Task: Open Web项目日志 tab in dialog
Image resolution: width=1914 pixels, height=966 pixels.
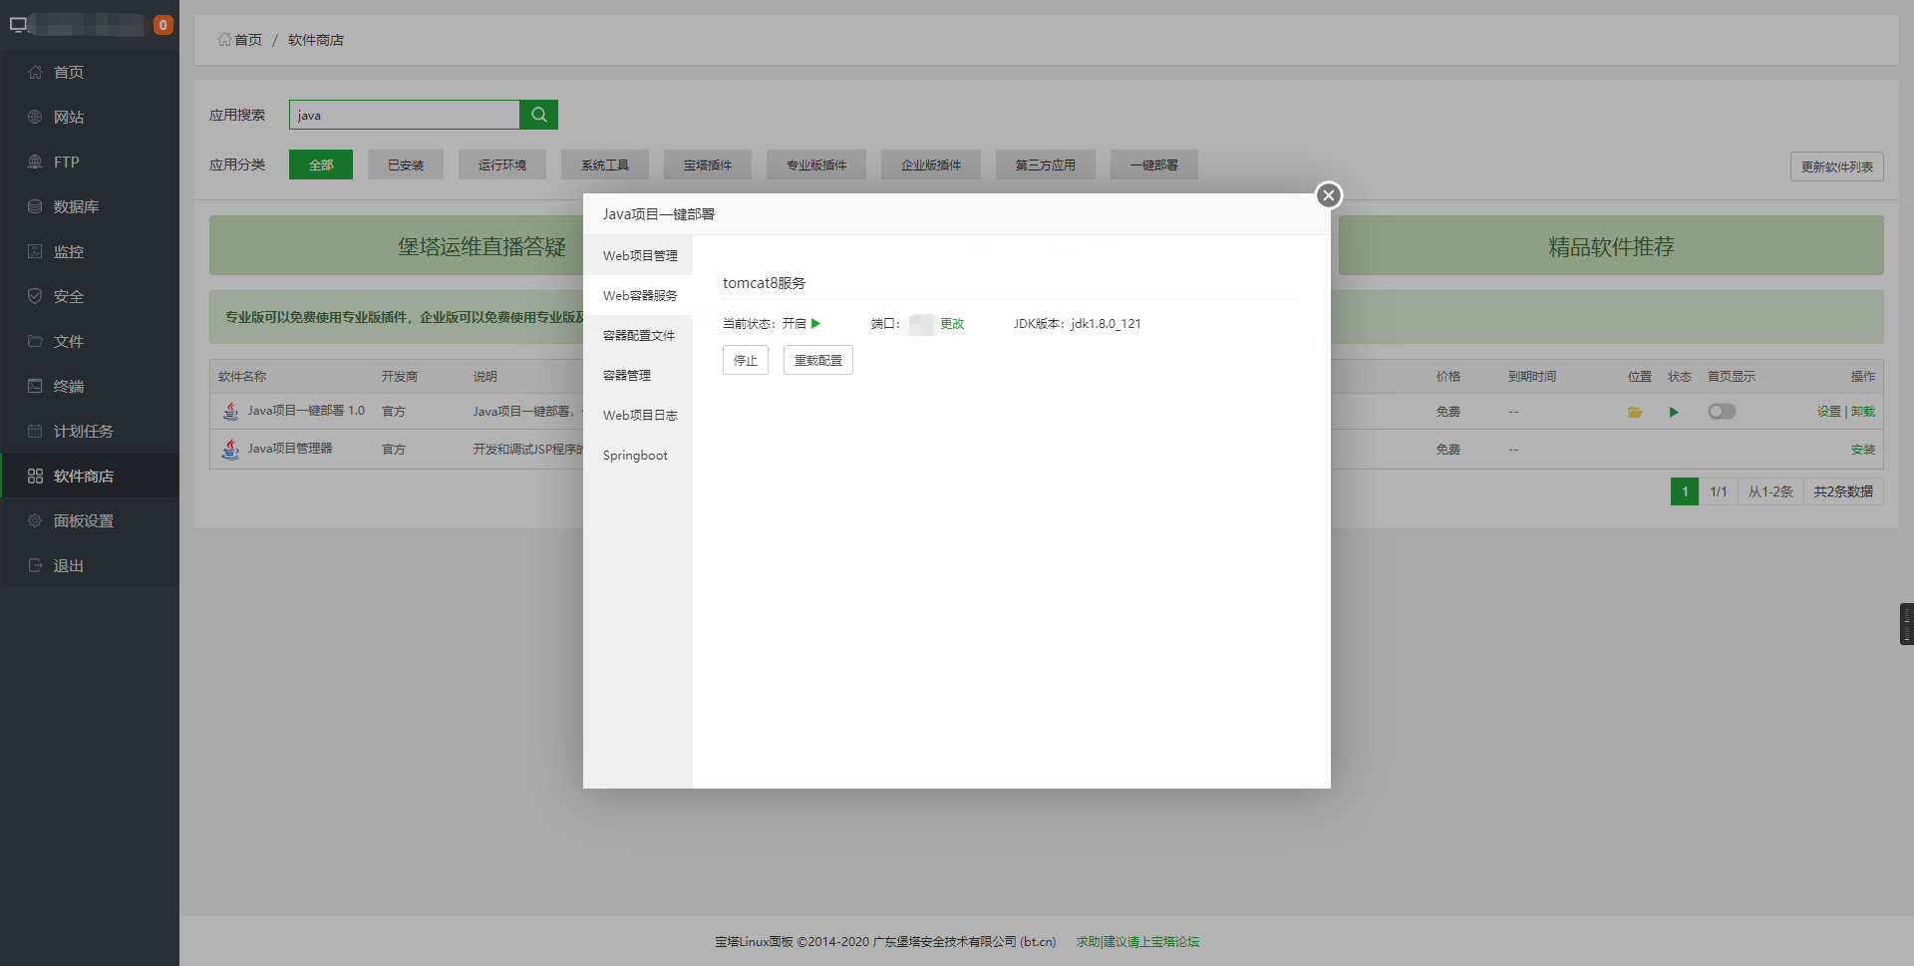Action: coord(638,415)
